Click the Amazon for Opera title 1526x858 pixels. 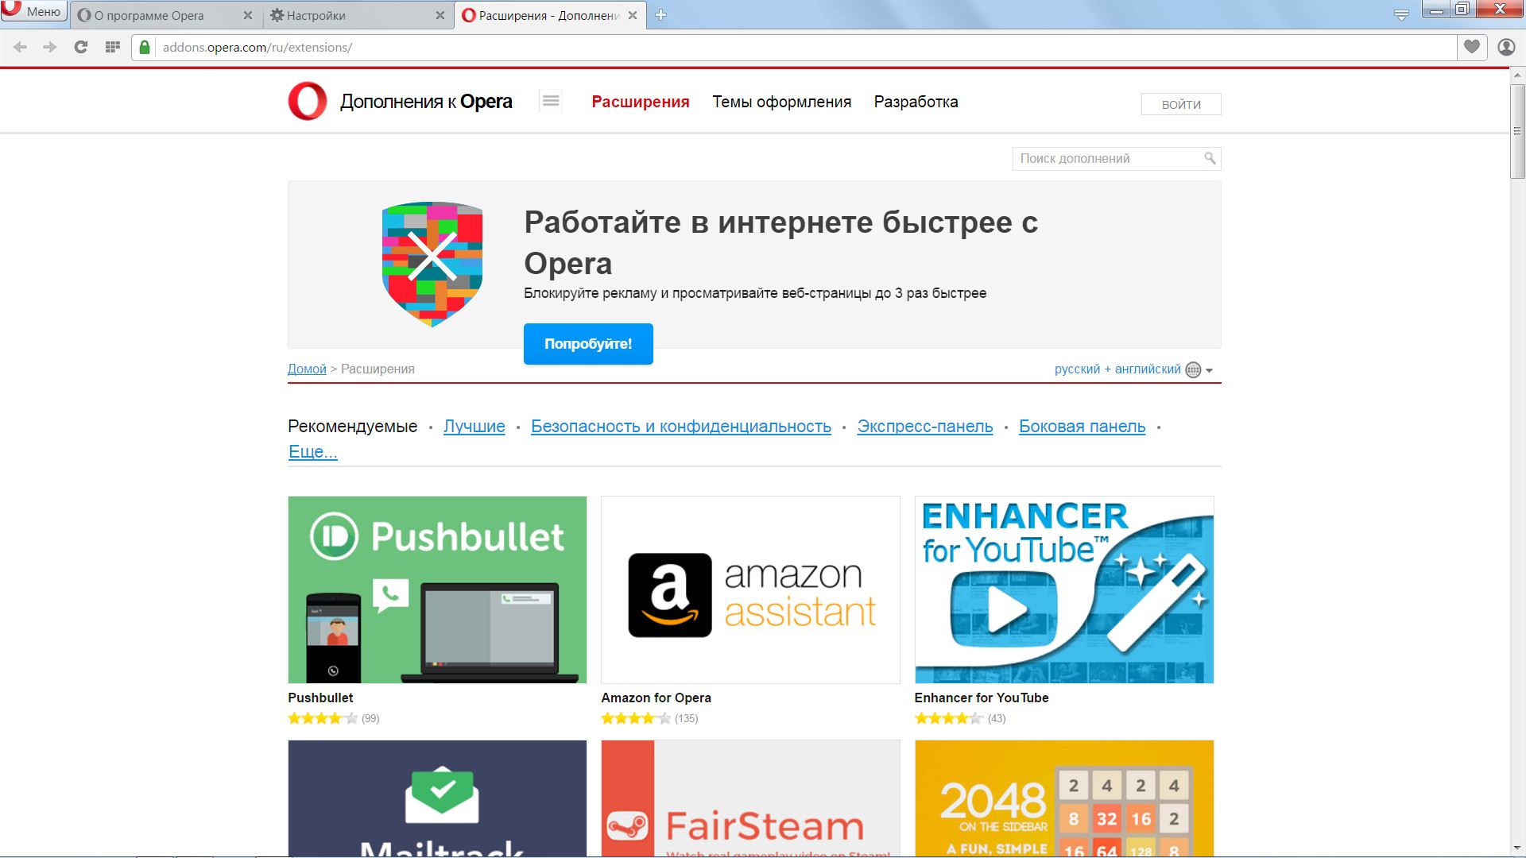click(656, 698)
